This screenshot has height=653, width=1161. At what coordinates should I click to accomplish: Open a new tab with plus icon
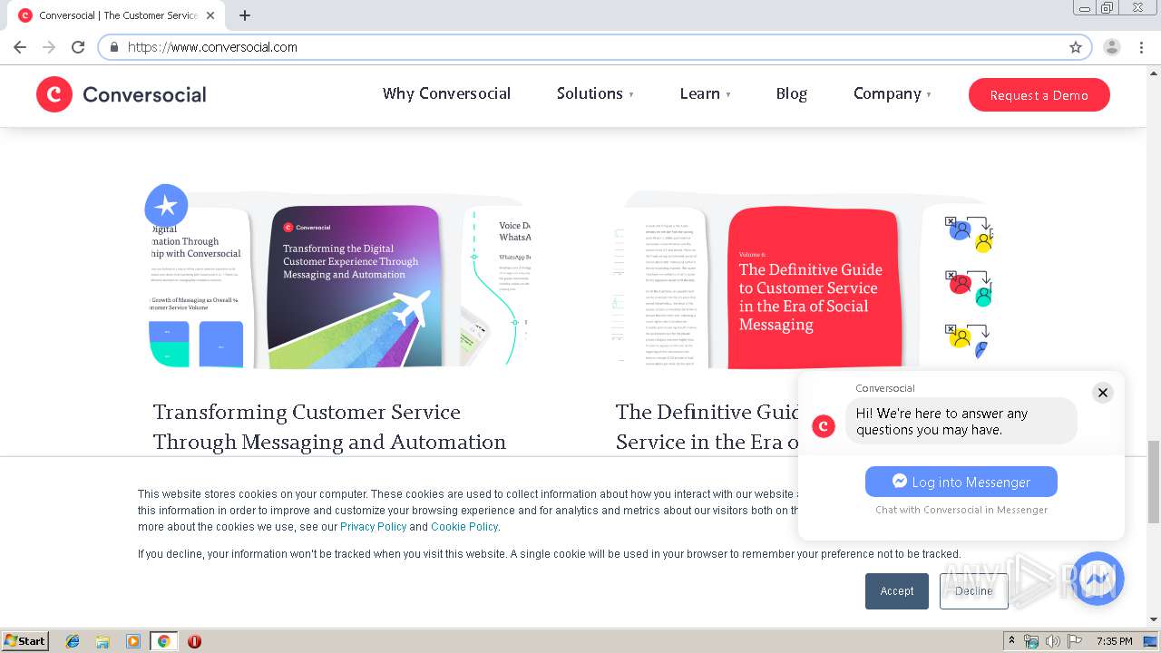pos(245,15)
